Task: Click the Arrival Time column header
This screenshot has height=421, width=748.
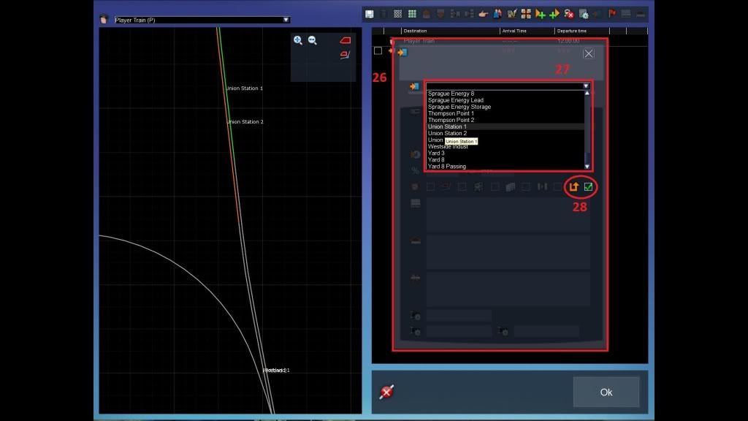Action: (514, 31)
